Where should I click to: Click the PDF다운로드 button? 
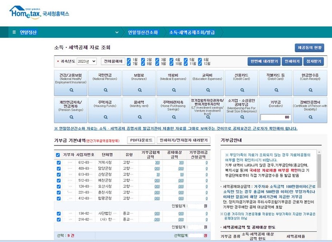141,140
